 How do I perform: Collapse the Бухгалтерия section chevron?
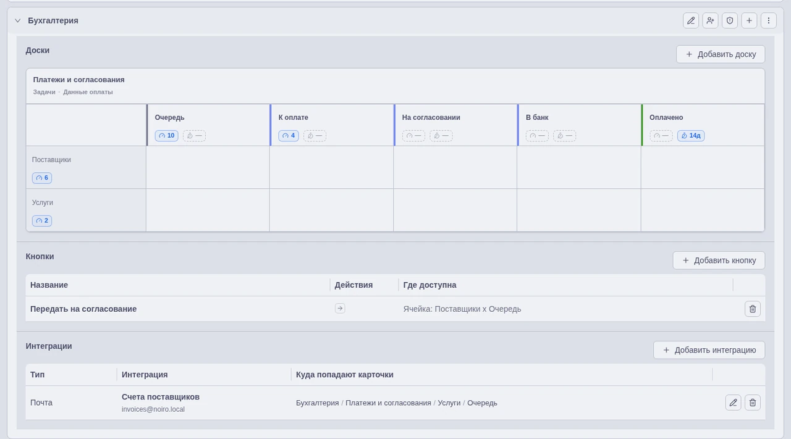click(18, 20)
